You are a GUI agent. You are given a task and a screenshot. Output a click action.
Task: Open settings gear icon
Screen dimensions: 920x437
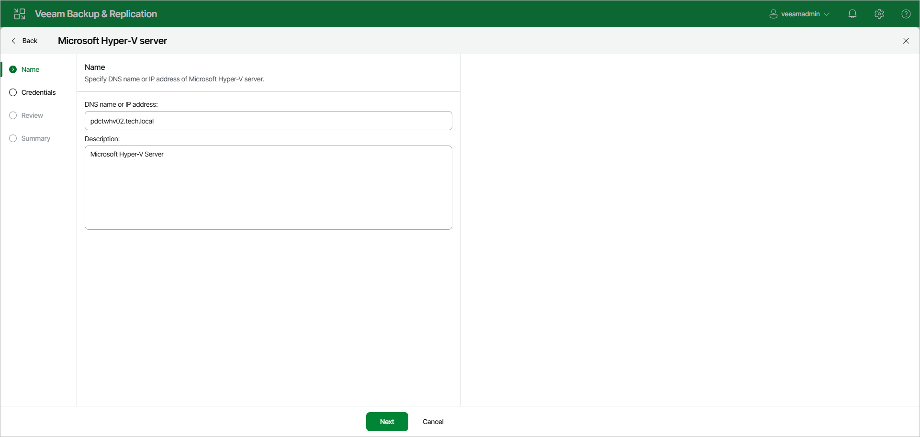click(879, 14)
